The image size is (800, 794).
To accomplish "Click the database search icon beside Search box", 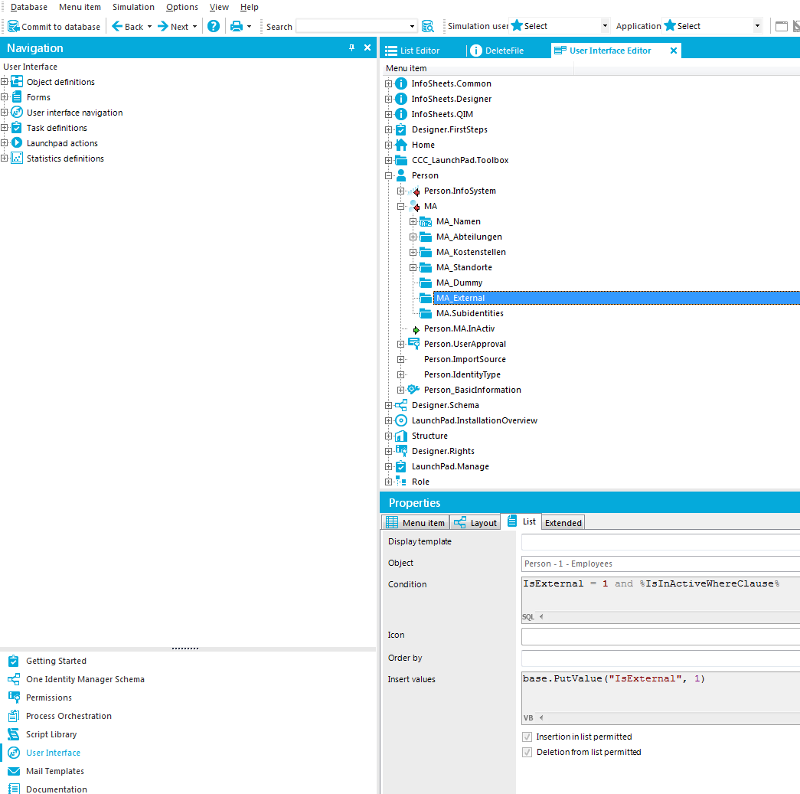I will click(x=427, y=26).
